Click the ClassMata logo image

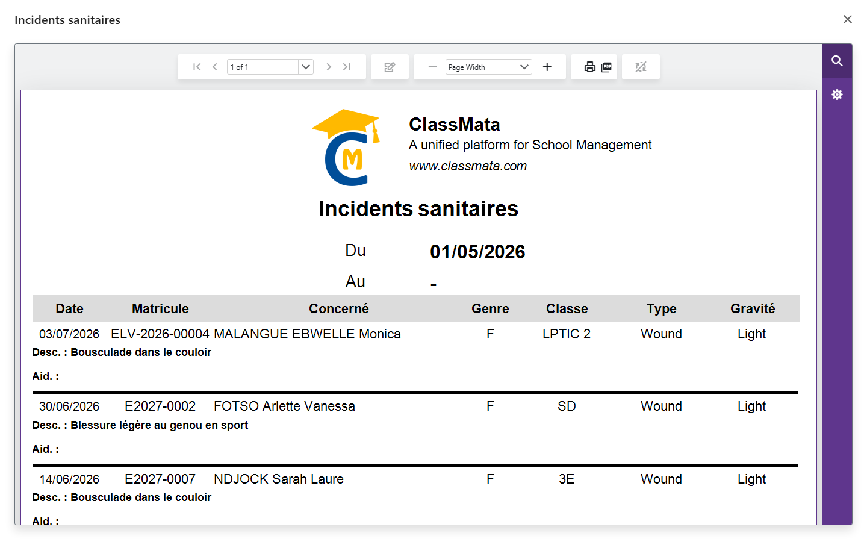pos(346,148)
